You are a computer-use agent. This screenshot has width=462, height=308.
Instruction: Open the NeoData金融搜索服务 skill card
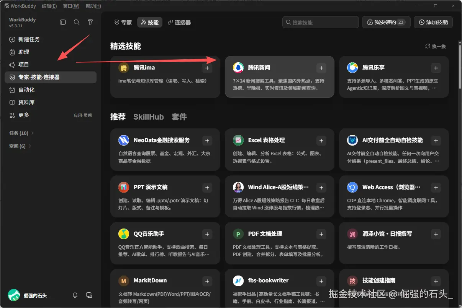[x=165, y=149]
